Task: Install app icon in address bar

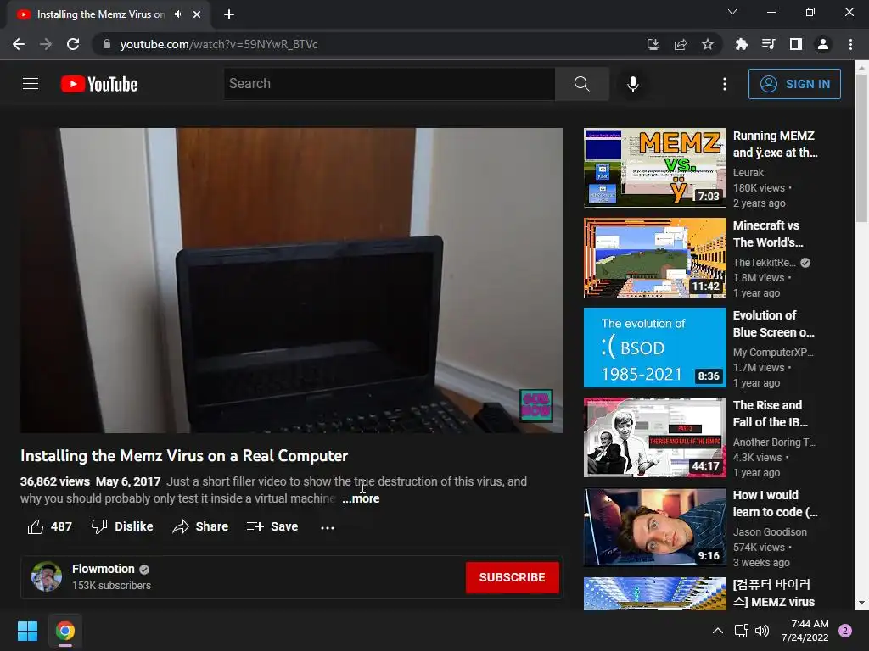Action: 653,44
